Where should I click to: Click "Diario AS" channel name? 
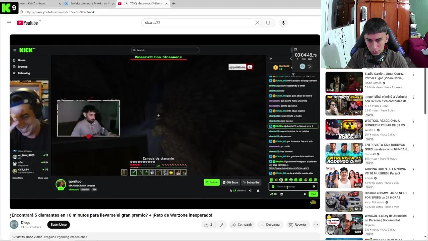click(x=370, y=154)
